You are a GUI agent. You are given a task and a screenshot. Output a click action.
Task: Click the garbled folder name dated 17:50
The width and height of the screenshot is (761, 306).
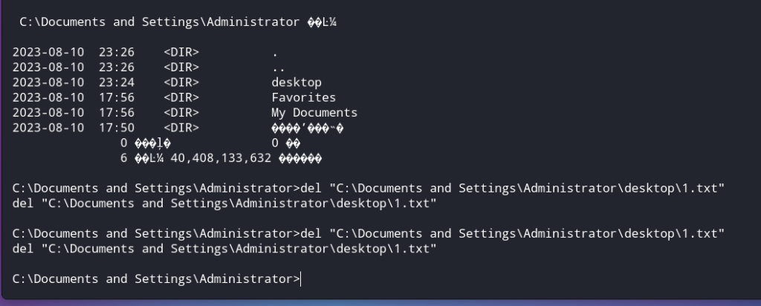(x=308, y=128)
